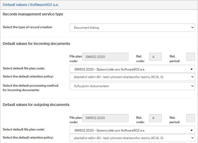Click the 'Default values | Software602 a.s.' header

(x=31, y=5)
